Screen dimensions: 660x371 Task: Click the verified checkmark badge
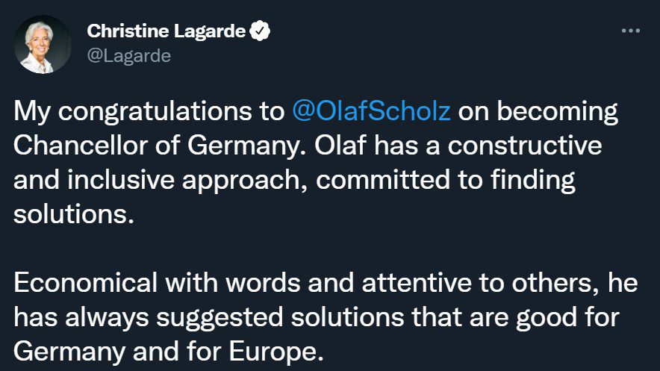260,31
